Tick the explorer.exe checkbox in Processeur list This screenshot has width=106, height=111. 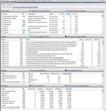(x=2, y=20)
